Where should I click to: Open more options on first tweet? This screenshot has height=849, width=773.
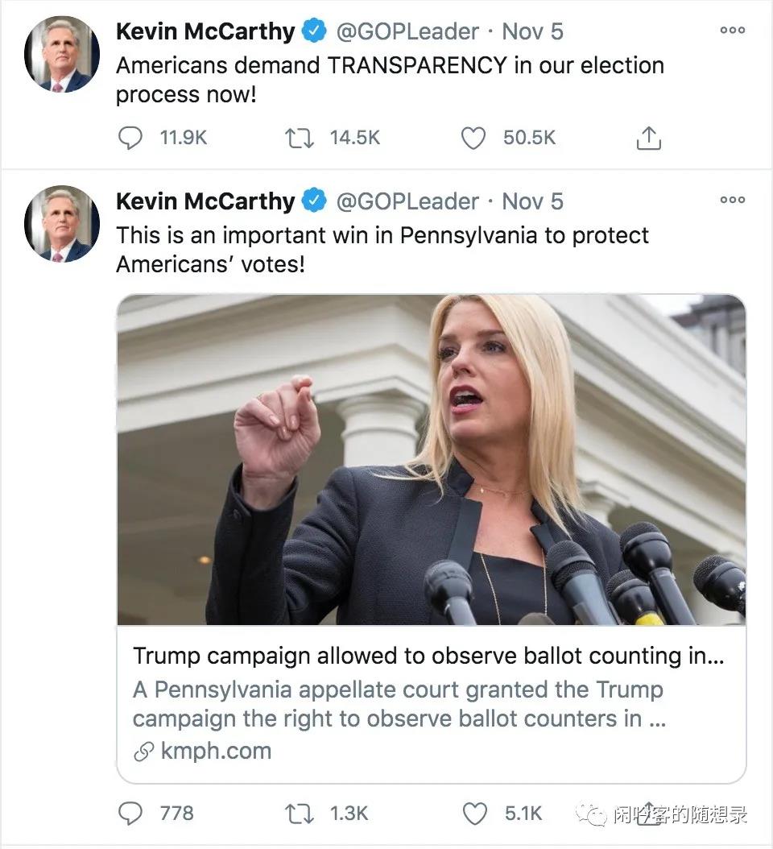(732, 31)
